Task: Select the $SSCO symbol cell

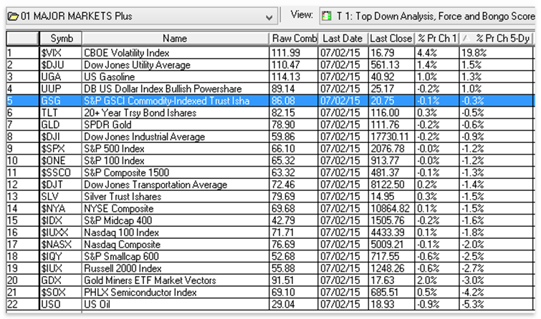Action: click(61, 172)
